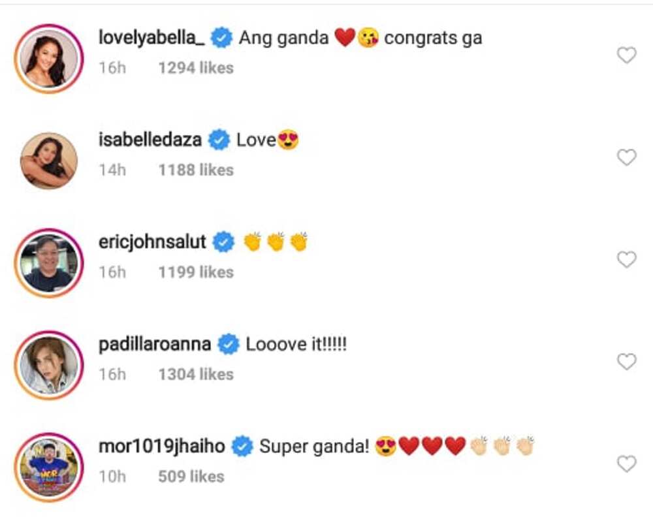Open isabelledaza profile picture
653x519 pixels.
click(x=49, y=161)
